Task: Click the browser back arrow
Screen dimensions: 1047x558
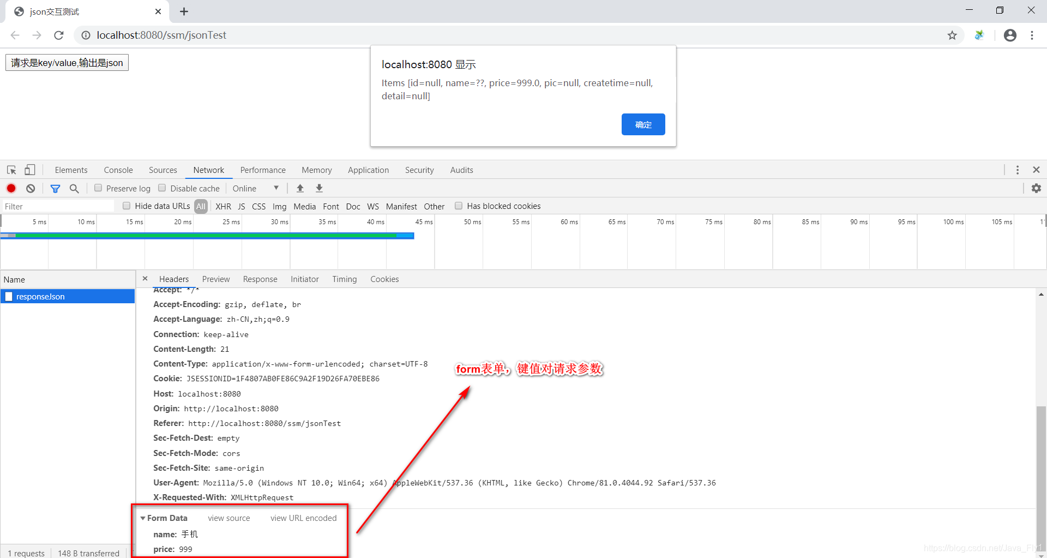Action: pos(15,35)
